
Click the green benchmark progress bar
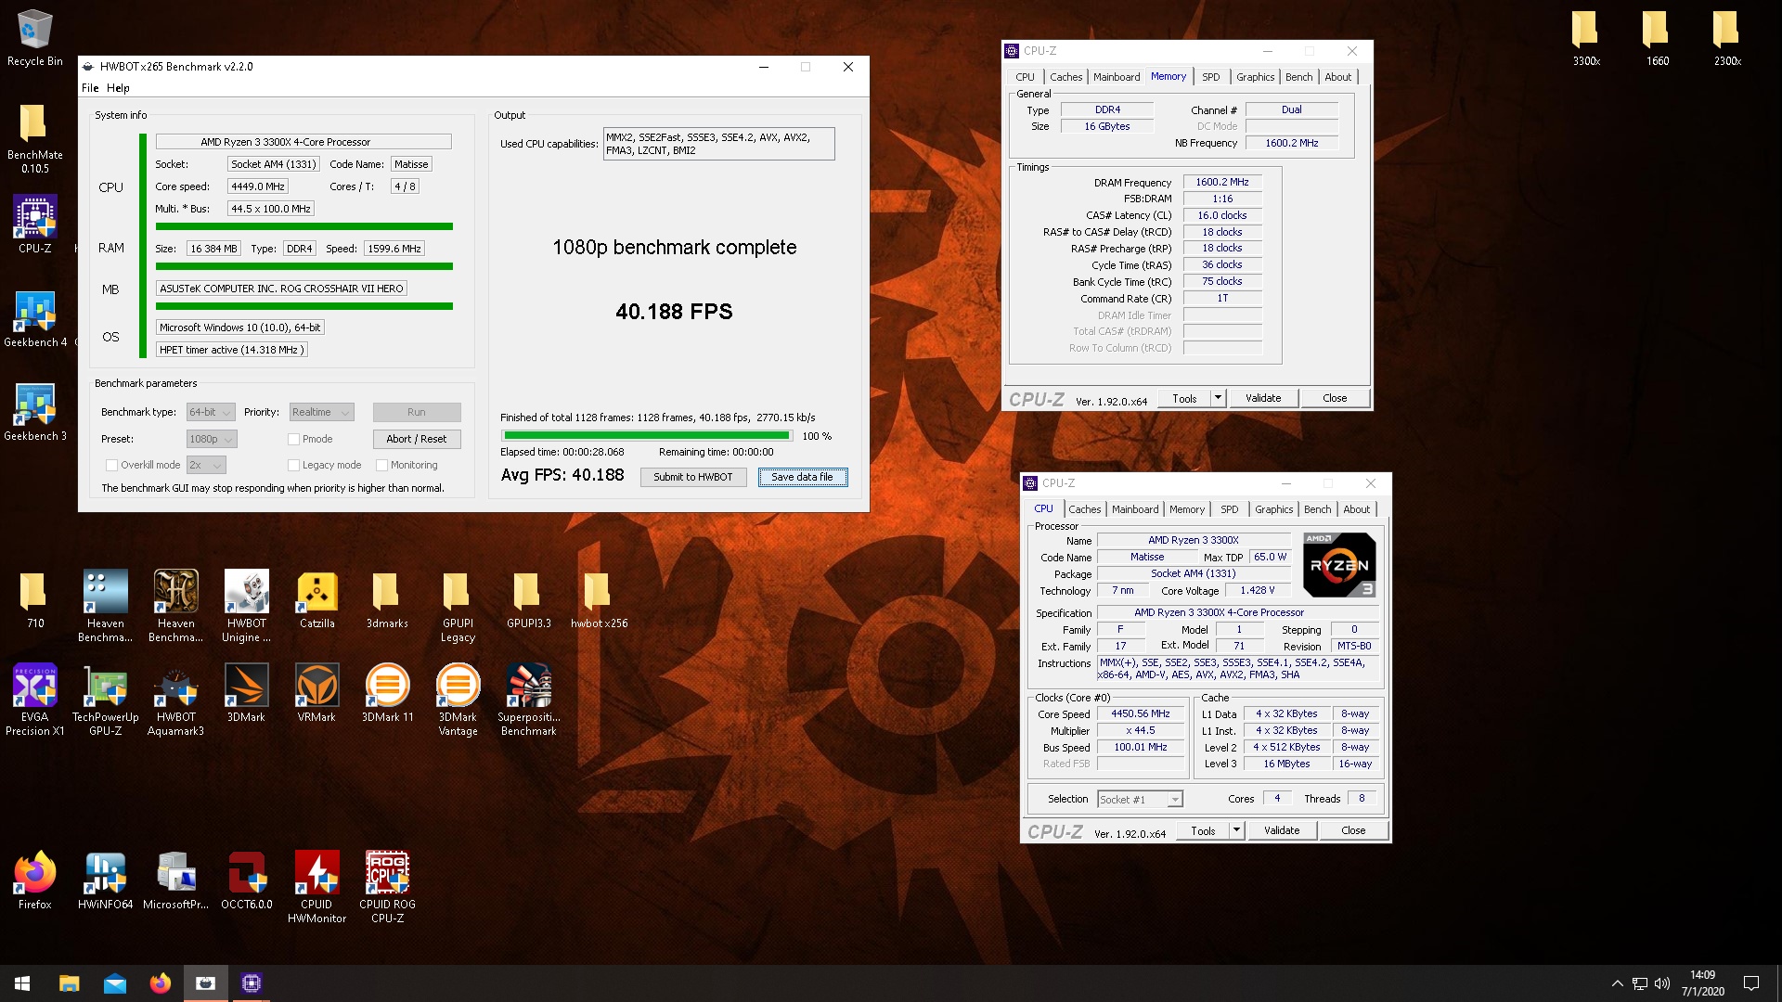coord(646,435)
